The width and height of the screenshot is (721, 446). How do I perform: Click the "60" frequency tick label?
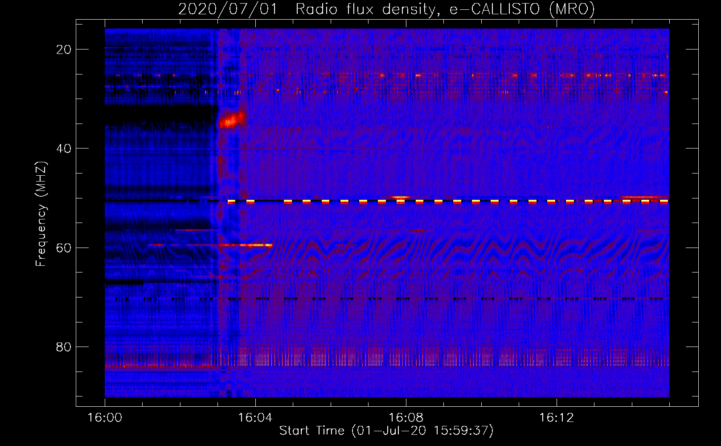tap(64, 248)
